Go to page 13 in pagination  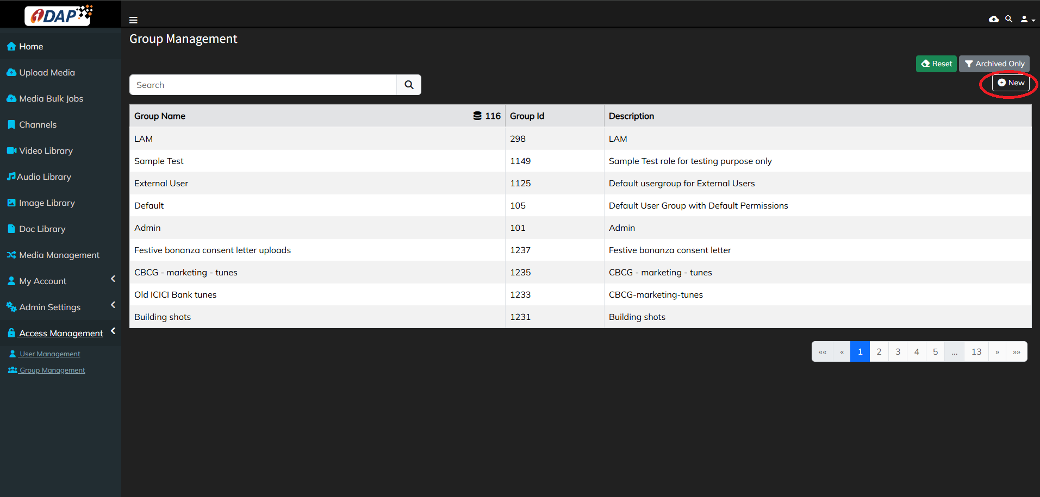click(x=976, y=351)
